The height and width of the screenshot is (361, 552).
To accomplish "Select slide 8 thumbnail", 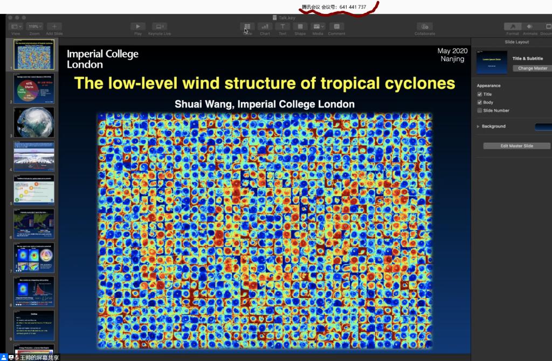I will point(34,292).
